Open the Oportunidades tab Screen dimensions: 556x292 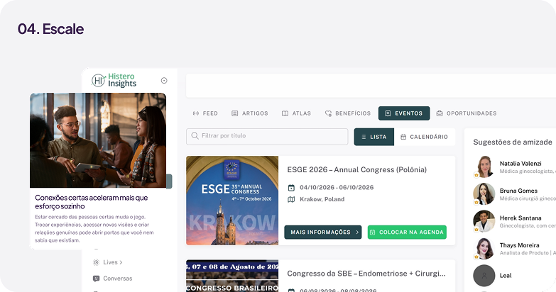[x=467, y=113]
